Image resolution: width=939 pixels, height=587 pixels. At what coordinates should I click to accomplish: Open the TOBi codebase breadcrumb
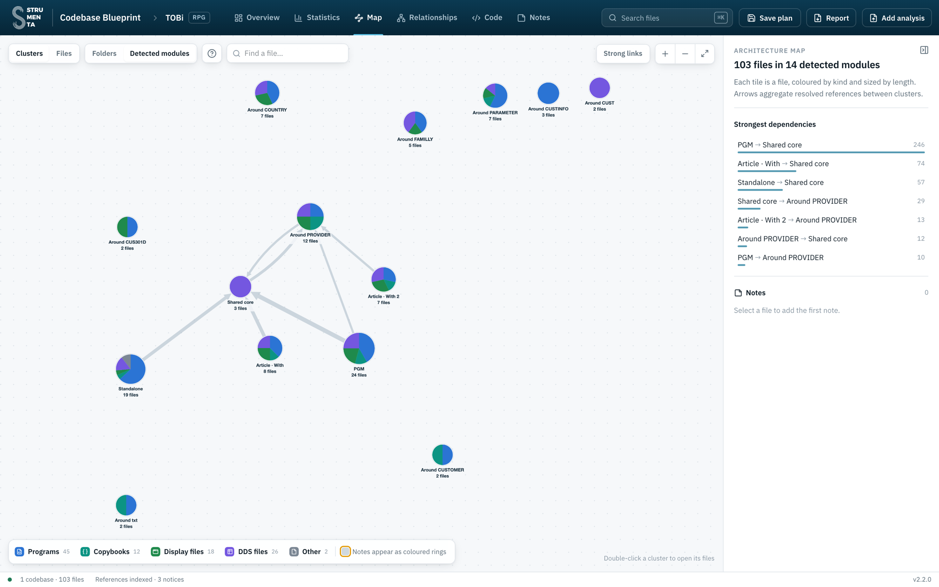(174, 18)
